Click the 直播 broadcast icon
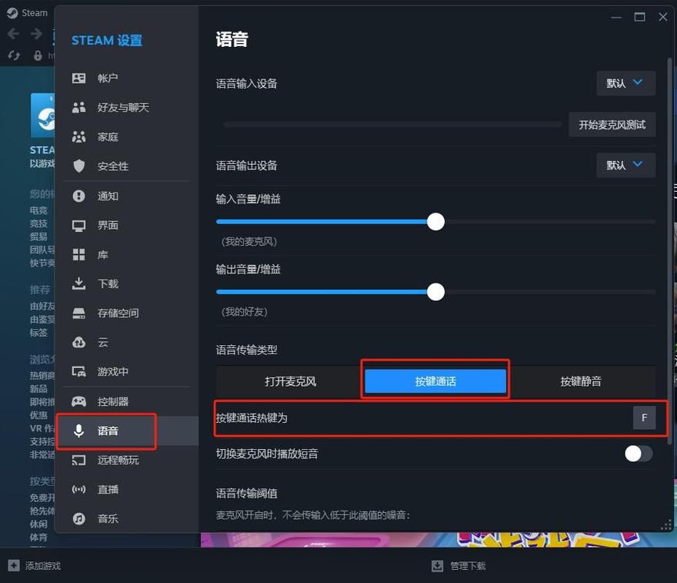This screenshot has height=583, width=677. (x=78, y=489)
